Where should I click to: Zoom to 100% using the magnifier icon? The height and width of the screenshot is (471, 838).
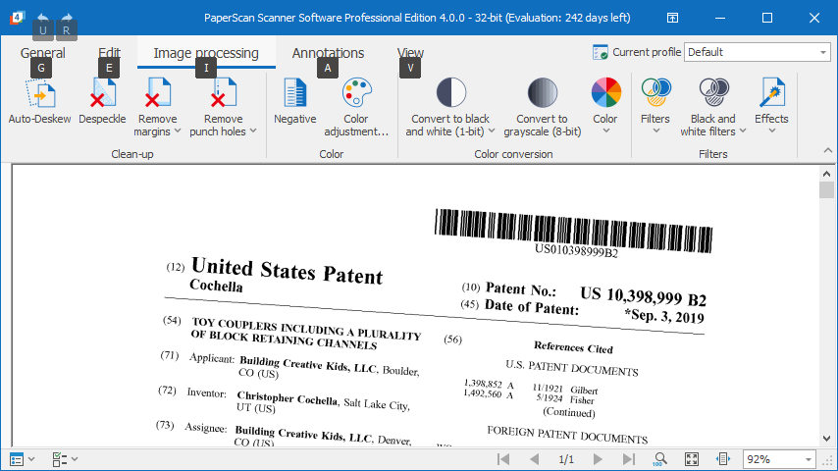click(x=660, y=459)
